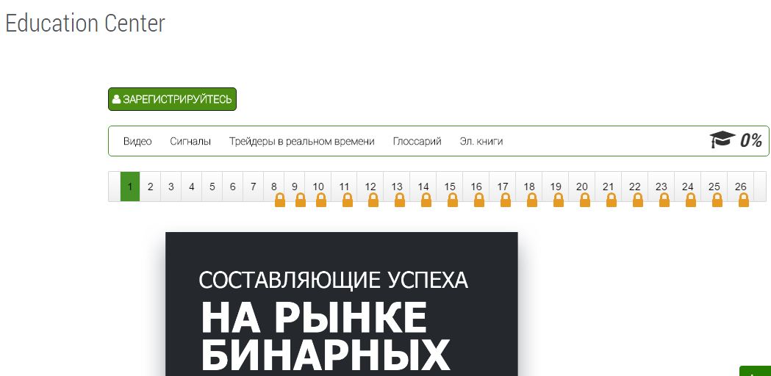Click the lock icon under lesson 9
This screenshot has height=376, width=771.
pyautogui.click(x=301, y=200)
